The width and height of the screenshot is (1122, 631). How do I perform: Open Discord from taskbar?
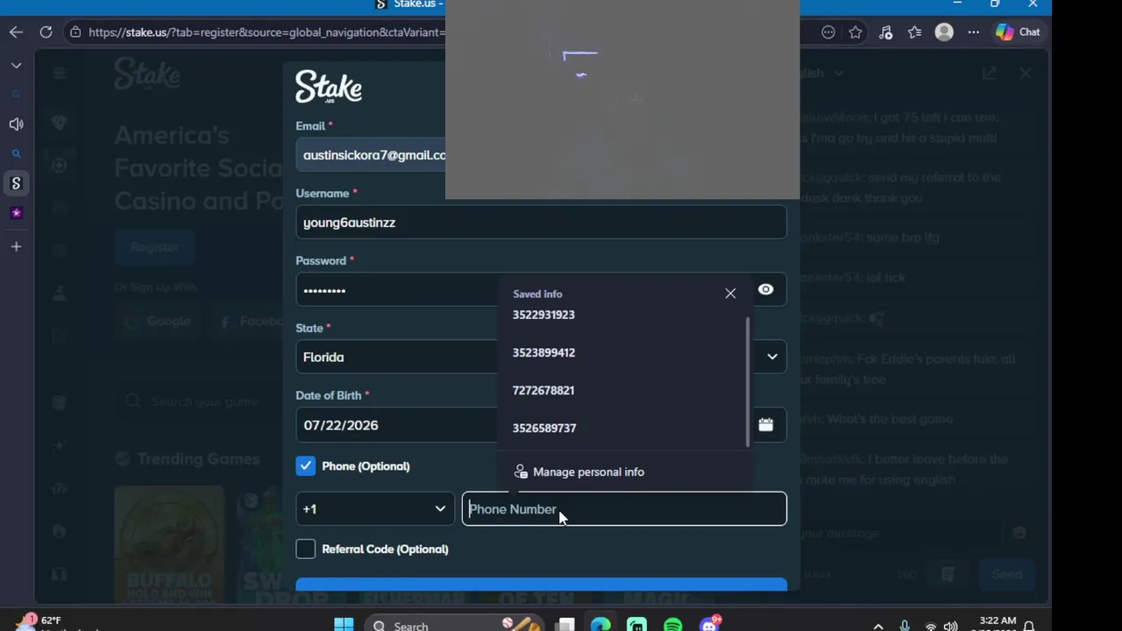click(x=708, y=625)
